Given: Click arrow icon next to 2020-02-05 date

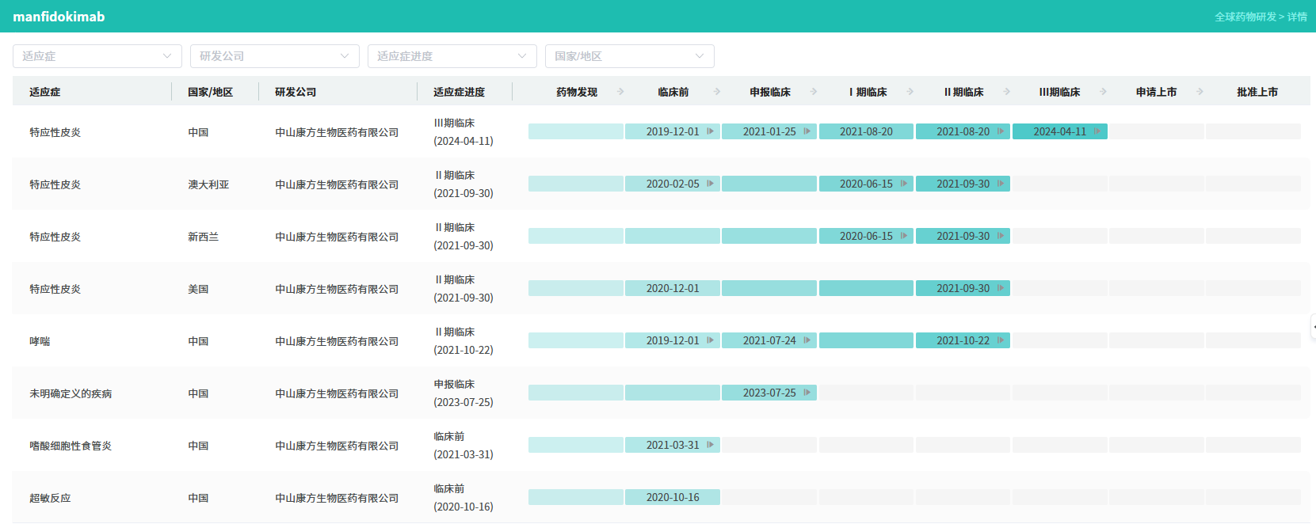Looking at the screenshot, I should [x=710, y=184].
